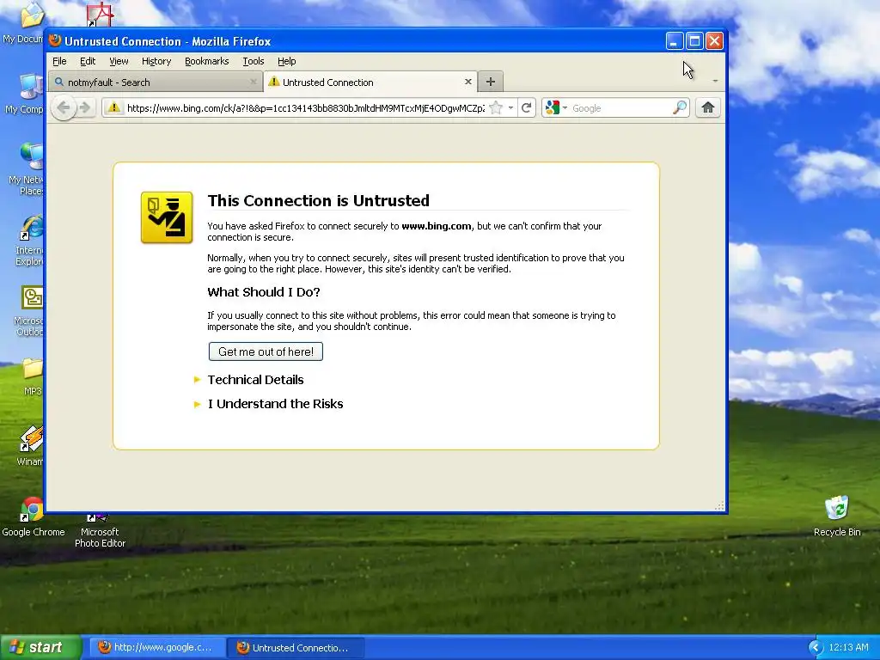This screenshot has width=880, height=660.
Task: Select the Microsoft Photo Editor desktop icon
Action: click(x=100, y=530)
